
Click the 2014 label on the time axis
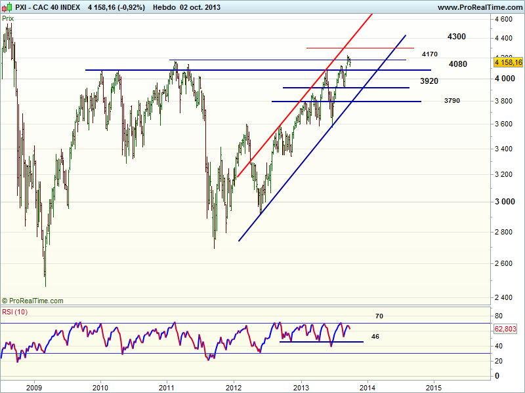coord(367,386)
